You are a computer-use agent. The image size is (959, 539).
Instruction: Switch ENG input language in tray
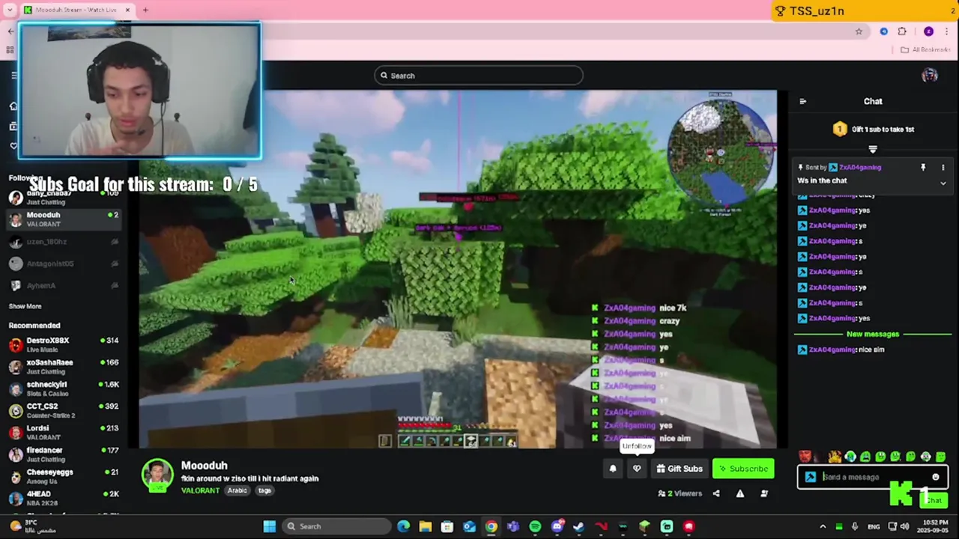[x=874, y=526]
